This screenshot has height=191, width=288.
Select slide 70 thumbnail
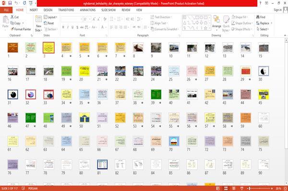174,141
